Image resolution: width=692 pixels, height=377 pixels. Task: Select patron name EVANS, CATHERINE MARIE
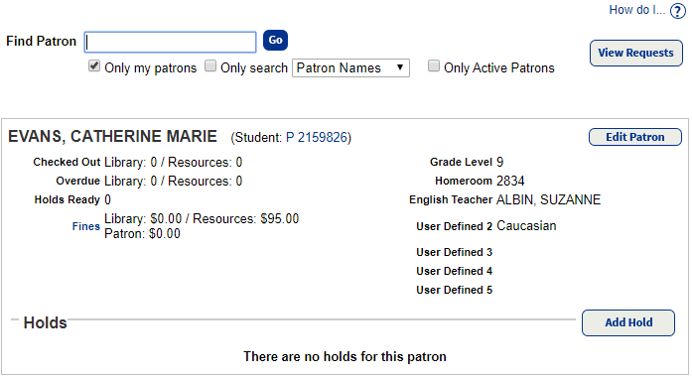point(112,136)
